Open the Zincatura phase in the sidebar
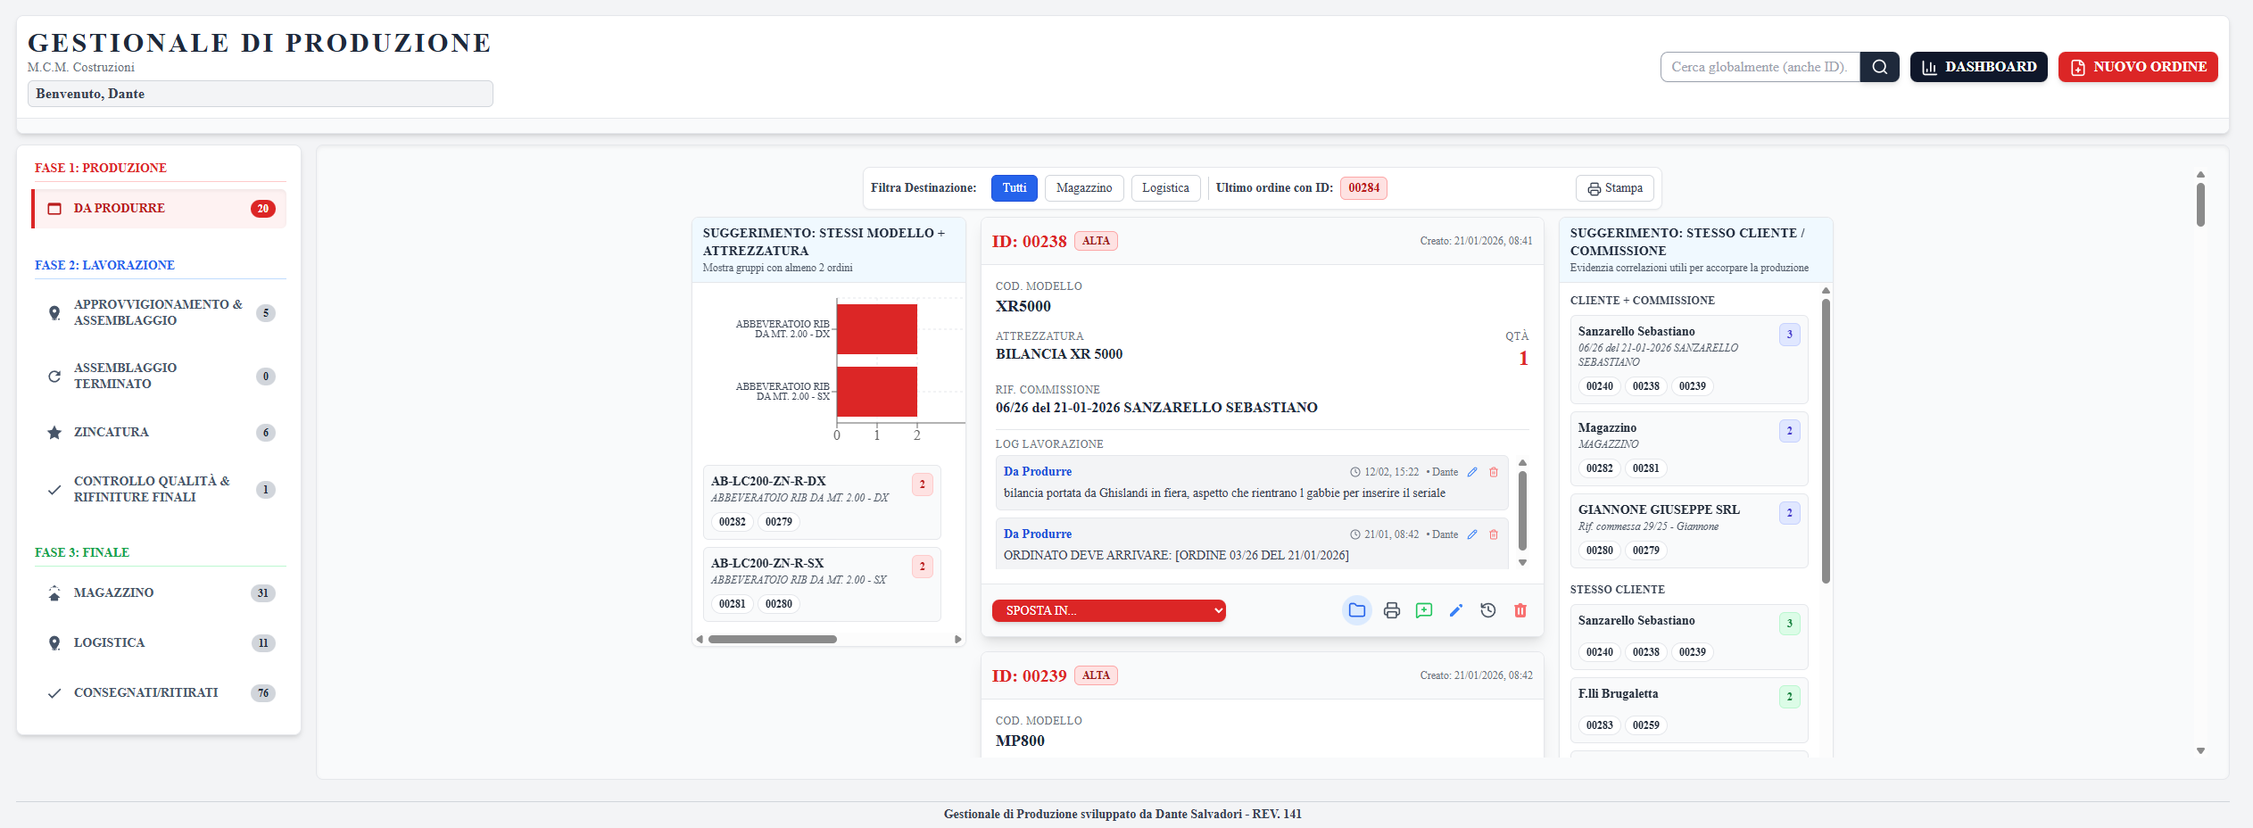 click(x=112, y=433)
